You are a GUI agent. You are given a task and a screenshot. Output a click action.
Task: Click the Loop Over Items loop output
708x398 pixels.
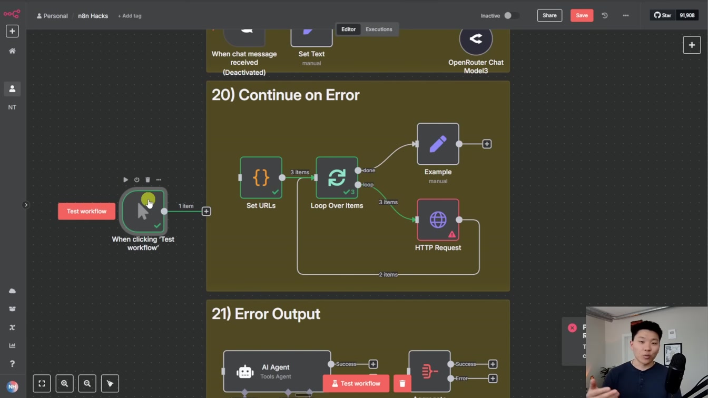(358, 185)
